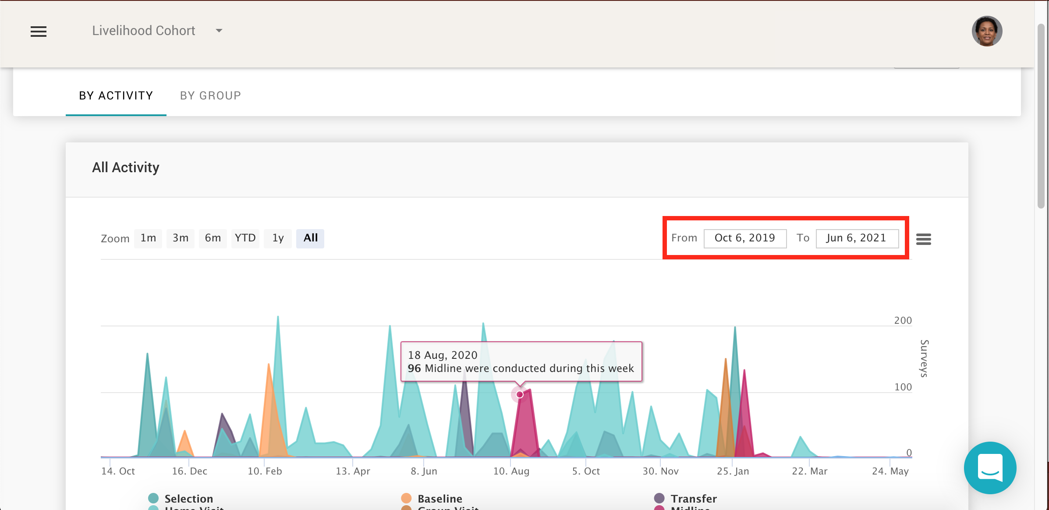This screenshot has height=510, width=1049.
Task: Open the chart export menu icon
Action: coord(925,239)
